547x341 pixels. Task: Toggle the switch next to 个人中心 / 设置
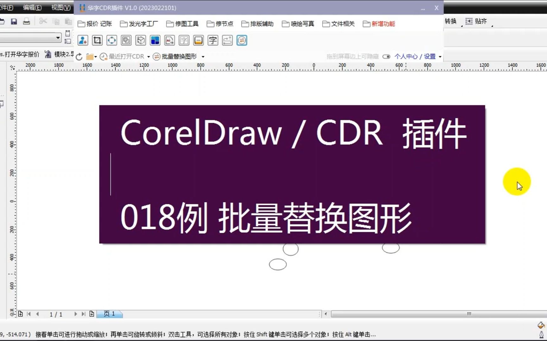pos(386,56)
